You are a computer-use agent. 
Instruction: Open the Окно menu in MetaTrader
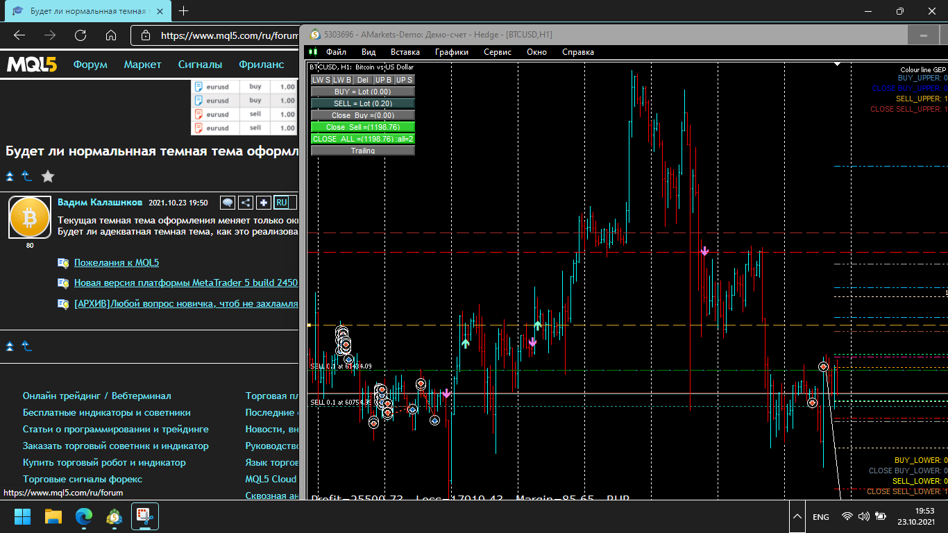(536, 52)
